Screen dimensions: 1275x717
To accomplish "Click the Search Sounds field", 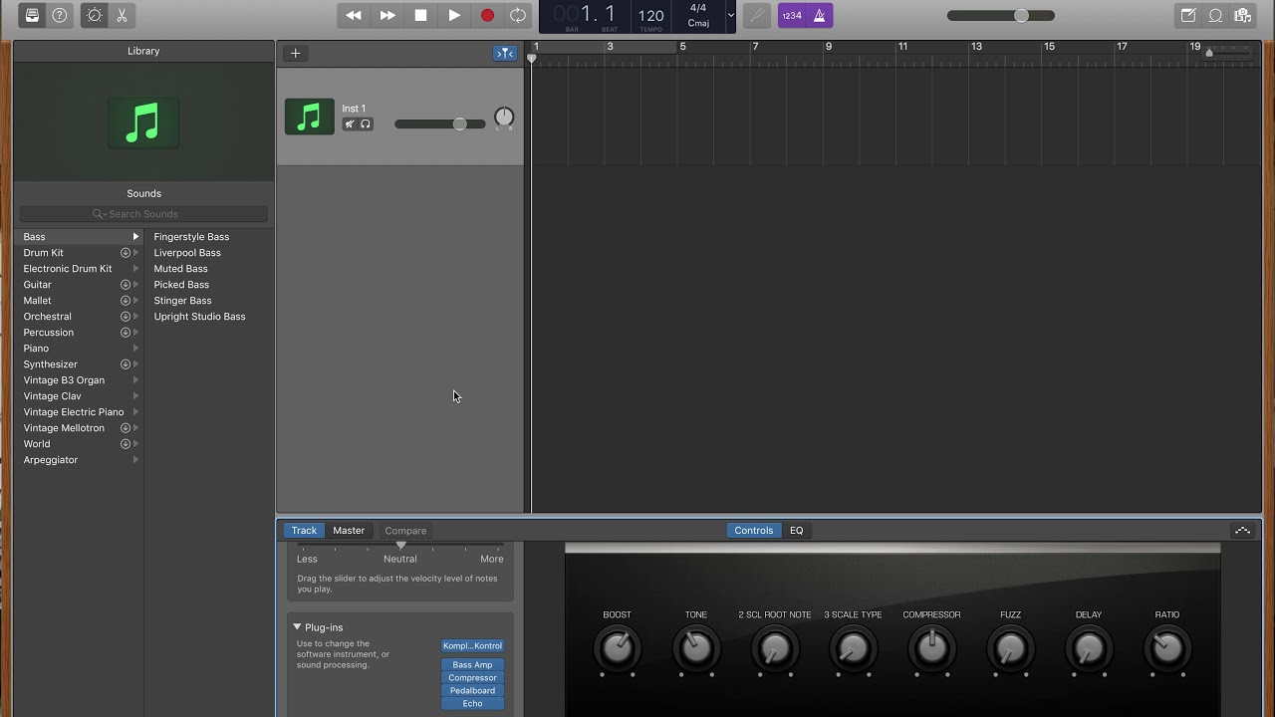I will pyautogui.click(x=143, y=214).
